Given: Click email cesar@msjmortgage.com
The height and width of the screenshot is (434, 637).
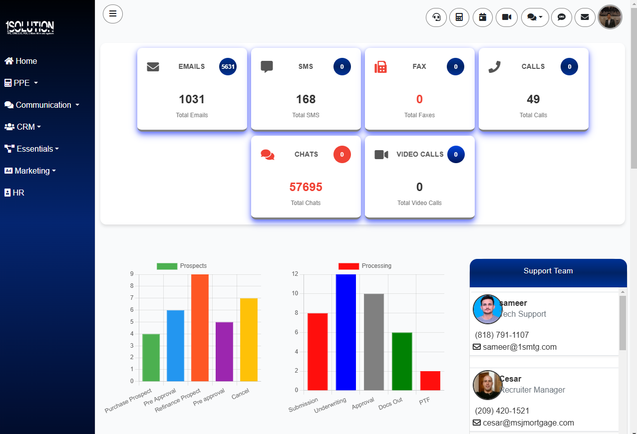Looking at the screenshot, I should click(528, 423).
